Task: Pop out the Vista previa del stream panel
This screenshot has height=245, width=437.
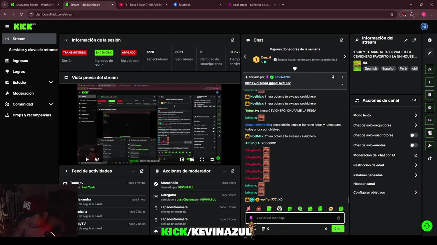Action: click(232, 78)
